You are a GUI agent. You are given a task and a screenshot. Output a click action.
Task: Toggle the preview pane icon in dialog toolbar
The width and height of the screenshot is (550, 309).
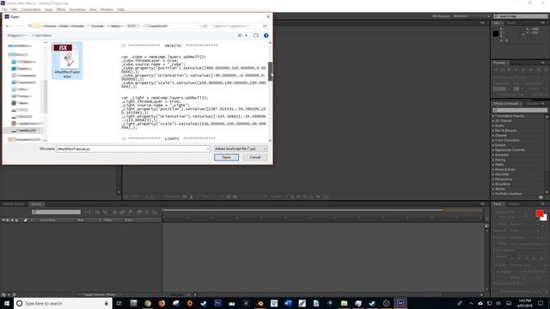click(255, 35)
